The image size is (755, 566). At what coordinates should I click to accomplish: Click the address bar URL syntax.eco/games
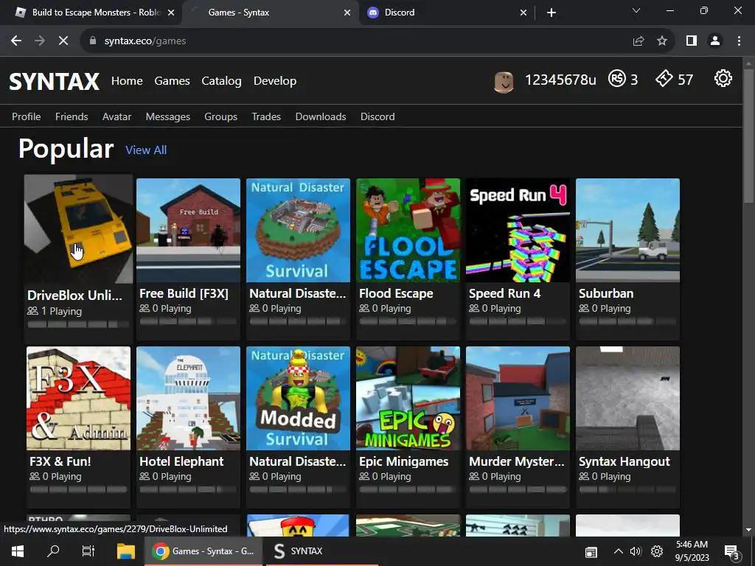pos(145,41)
